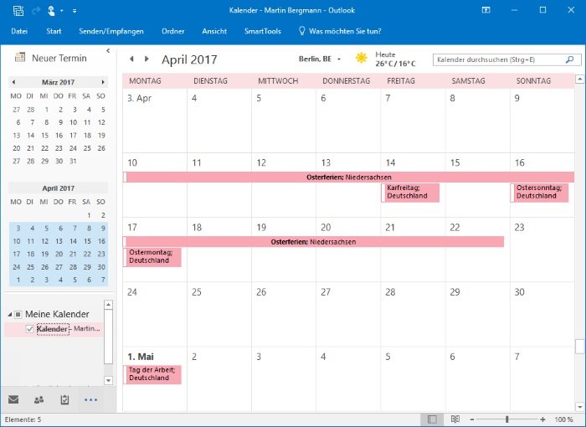Switch to the Start tab
The width and height of the screenshot is (586, 427).
[54, 31]
